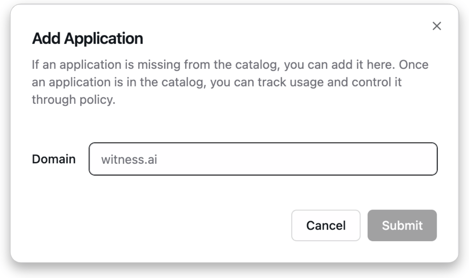This screenshot has height=278, width=469.
Task: Dismiss the Add Application modal via Cancel
Action: 325,225
